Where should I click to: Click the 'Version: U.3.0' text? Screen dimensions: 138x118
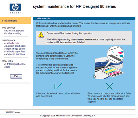pyautogui.click(x=13, y=112)
